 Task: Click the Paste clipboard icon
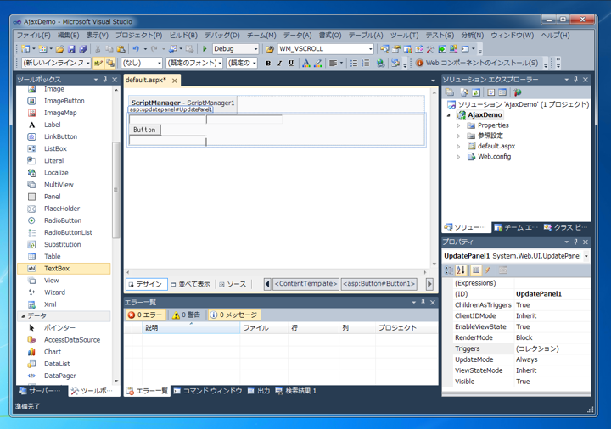coord(121,49)
